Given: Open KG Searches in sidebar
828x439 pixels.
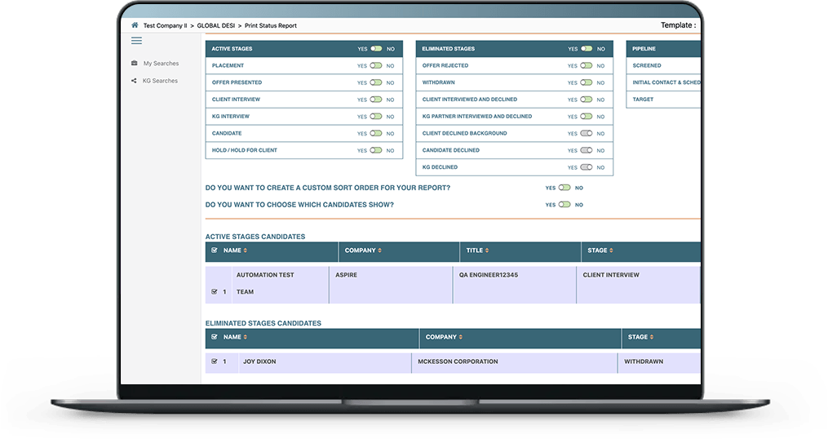Looking at the screenshot, I should click(160, 81).
